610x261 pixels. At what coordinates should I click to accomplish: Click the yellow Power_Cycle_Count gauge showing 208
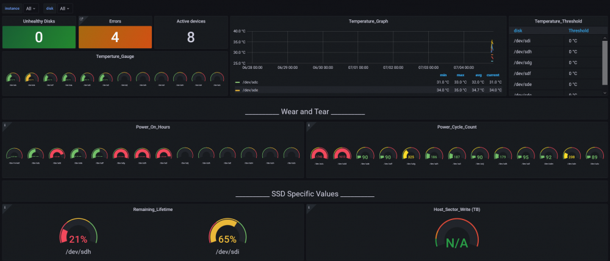(x=572, y=154)
